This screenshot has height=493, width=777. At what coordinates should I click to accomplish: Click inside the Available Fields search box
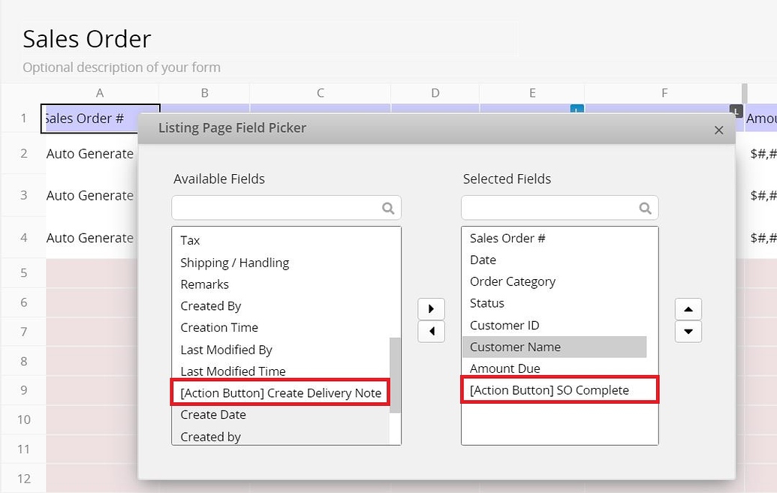(278, 208)
